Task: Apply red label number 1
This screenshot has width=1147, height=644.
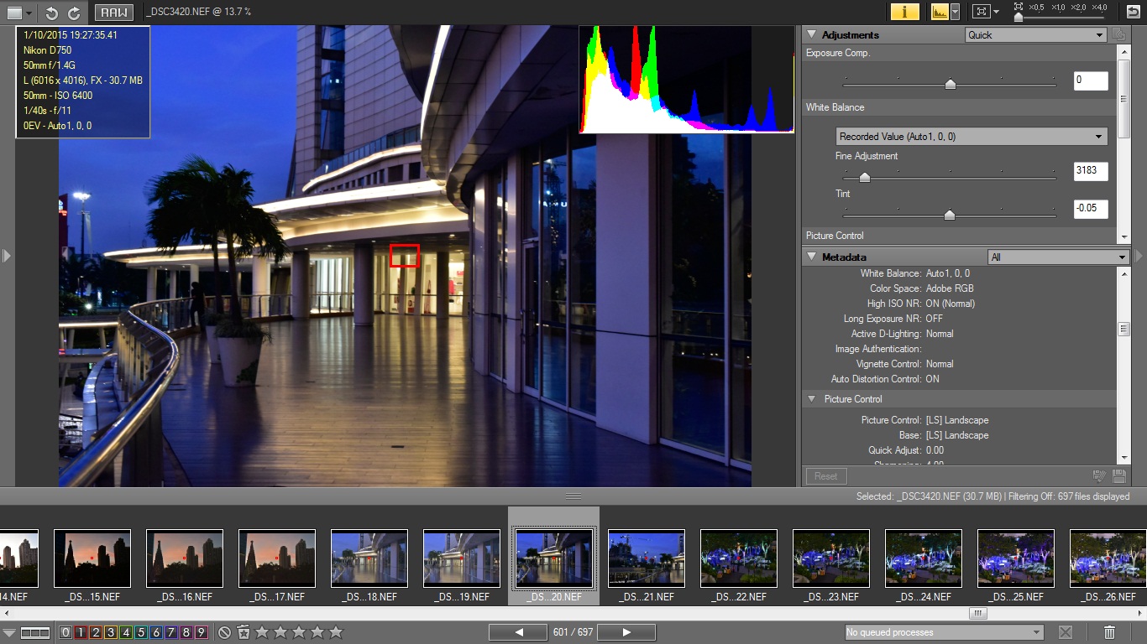Action: pos(81,632)
